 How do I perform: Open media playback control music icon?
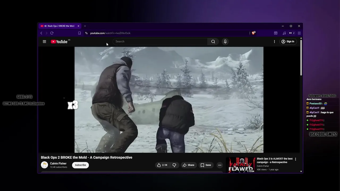click(x=284, y=33)
